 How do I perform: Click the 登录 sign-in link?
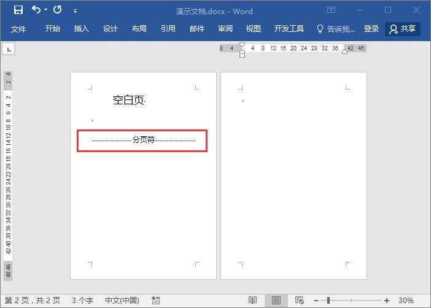tap(371, 29)
